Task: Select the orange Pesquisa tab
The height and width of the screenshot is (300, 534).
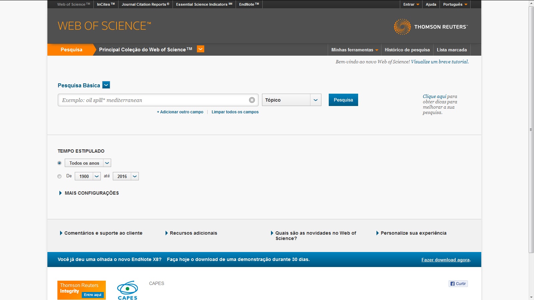Action: click(71, 50)
